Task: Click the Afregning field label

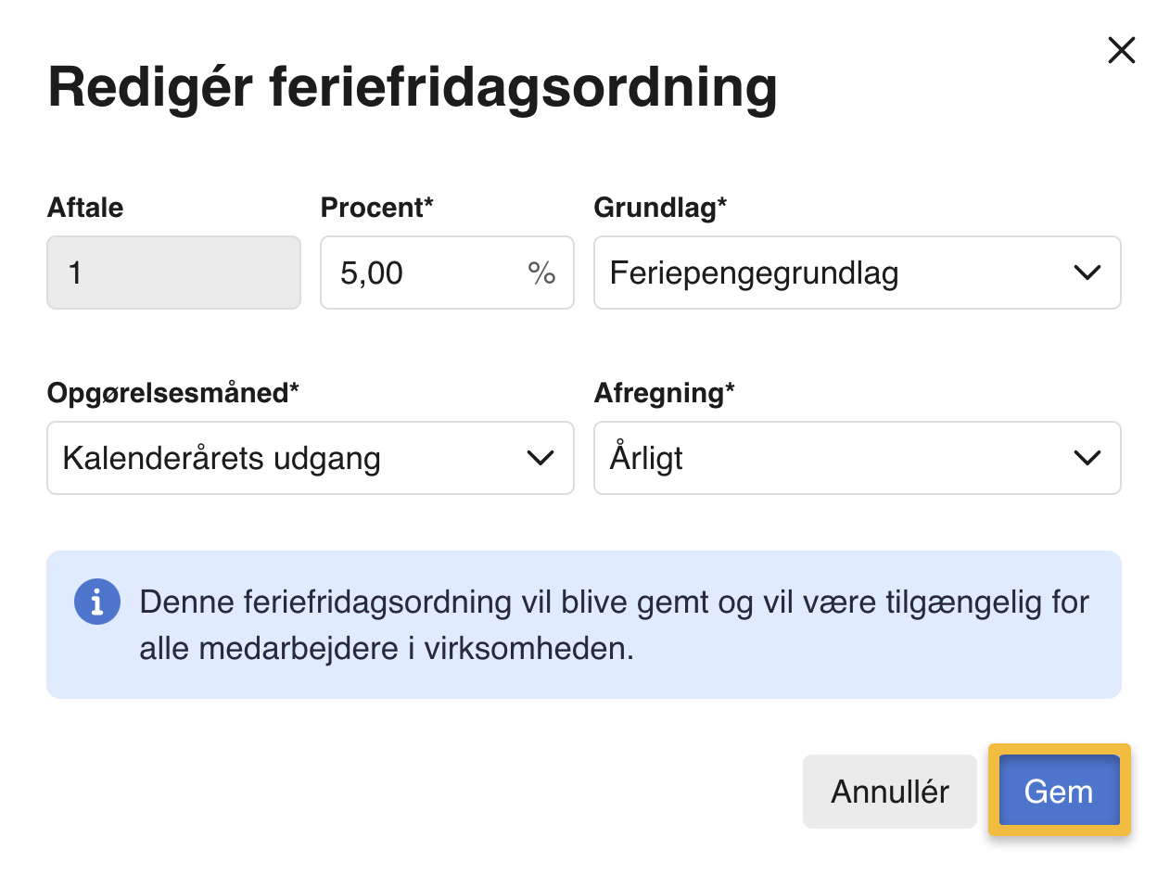Action: point(664,393)
